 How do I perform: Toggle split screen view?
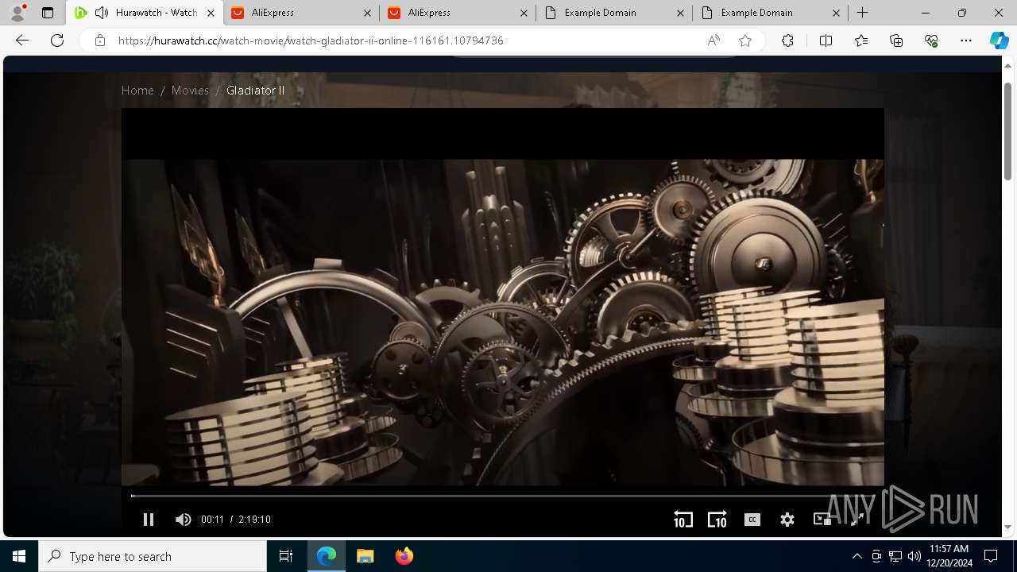click(826, 41)
